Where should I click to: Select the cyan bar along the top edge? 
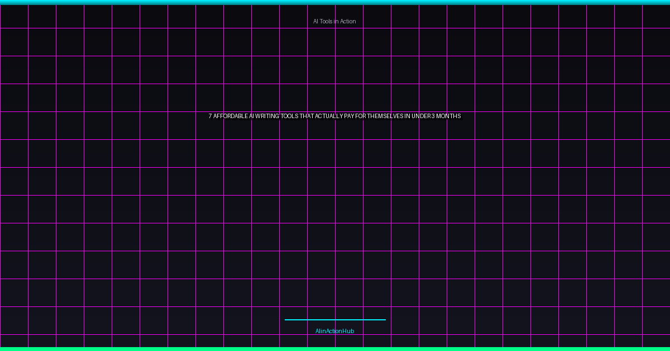(335, 2)
